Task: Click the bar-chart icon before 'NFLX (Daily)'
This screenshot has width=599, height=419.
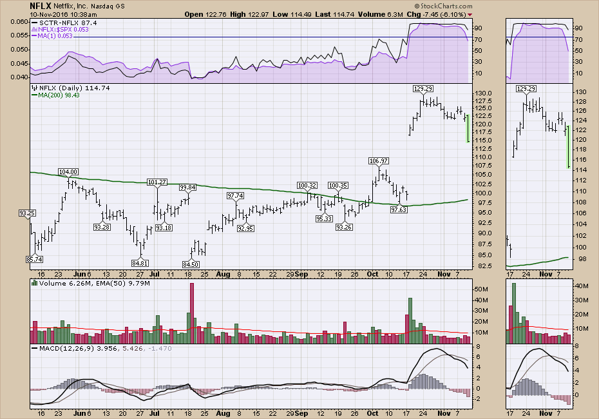Action: [x=34, y=88]
